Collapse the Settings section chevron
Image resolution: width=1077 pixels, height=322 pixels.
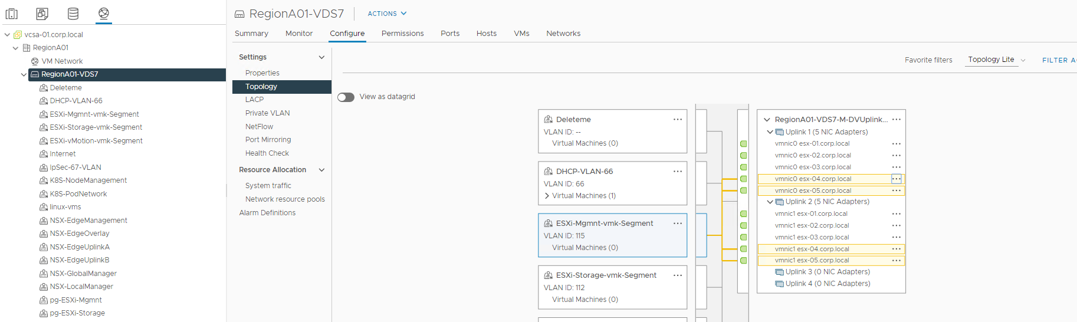tap(321, 57)
